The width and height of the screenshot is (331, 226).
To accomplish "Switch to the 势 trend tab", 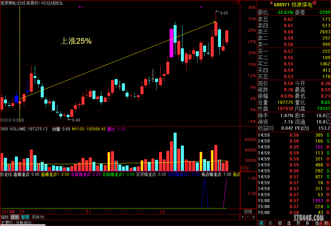I will pos(299,223).
